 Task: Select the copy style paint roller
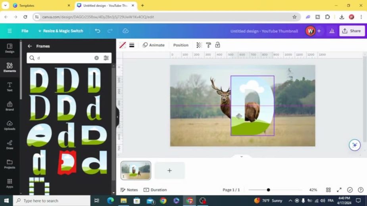point(208,45)
